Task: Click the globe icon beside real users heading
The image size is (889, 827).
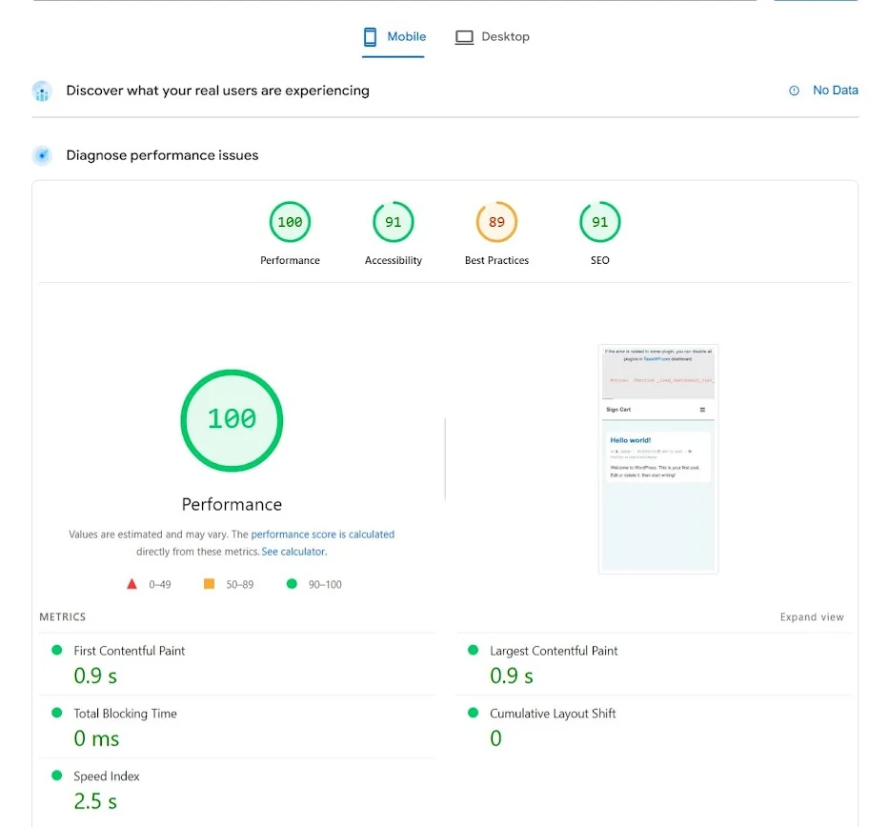Action: (x=41, y=91)
